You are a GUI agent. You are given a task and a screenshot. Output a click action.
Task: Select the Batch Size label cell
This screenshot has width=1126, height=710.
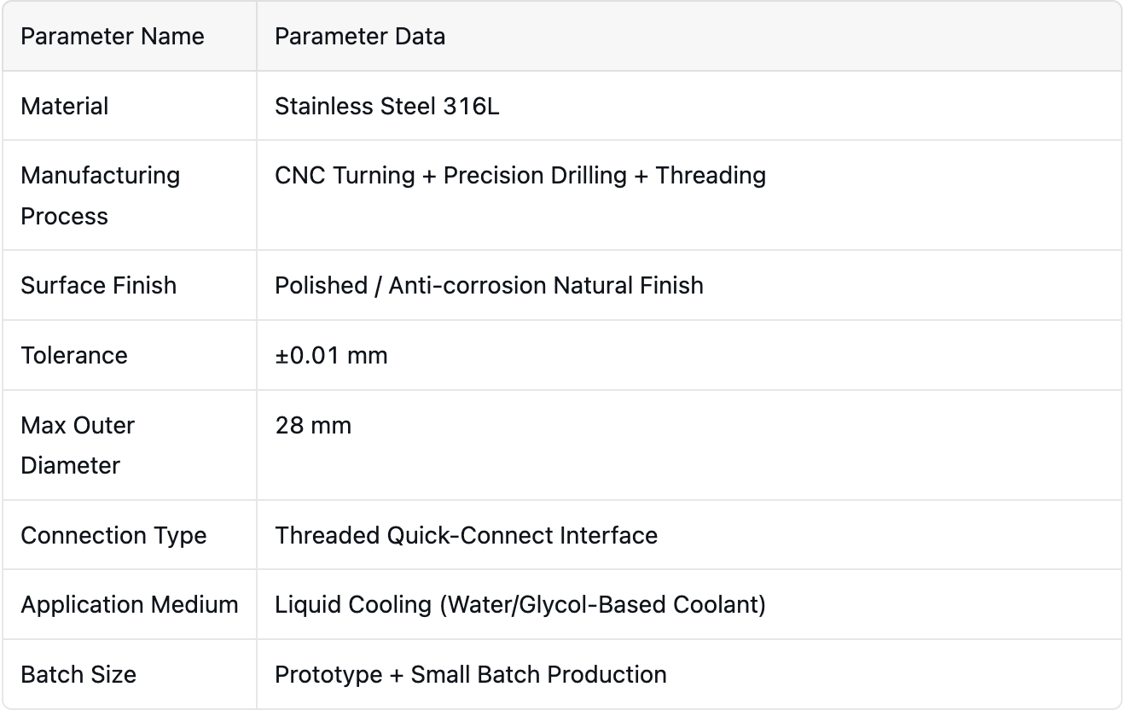point(130,674)
